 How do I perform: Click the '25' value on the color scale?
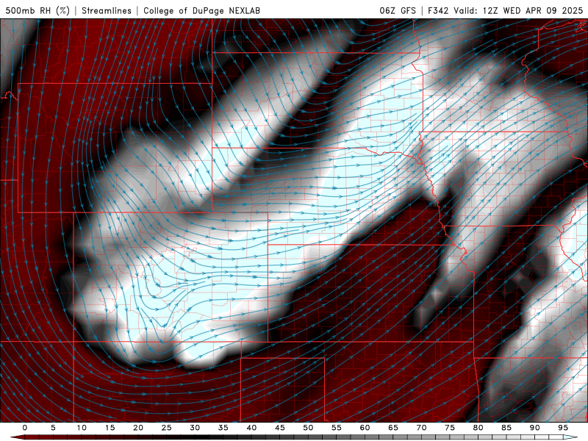pyautogui.click(x=167, y=428)
